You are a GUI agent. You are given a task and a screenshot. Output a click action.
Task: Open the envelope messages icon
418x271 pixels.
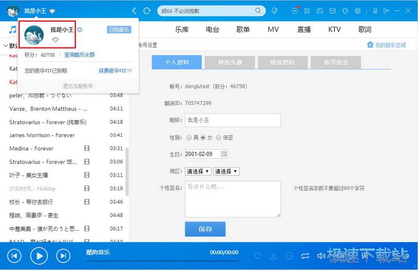tap(332, 11)
